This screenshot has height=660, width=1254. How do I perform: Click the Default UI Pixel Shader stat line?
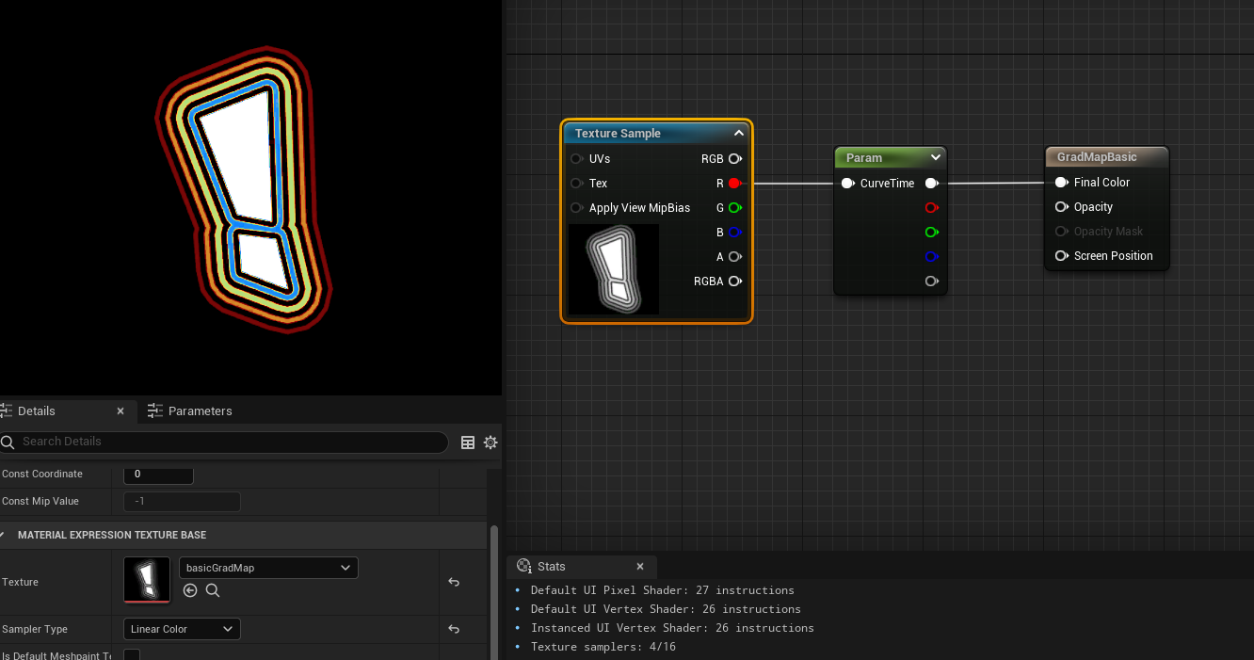click(663, 590)
